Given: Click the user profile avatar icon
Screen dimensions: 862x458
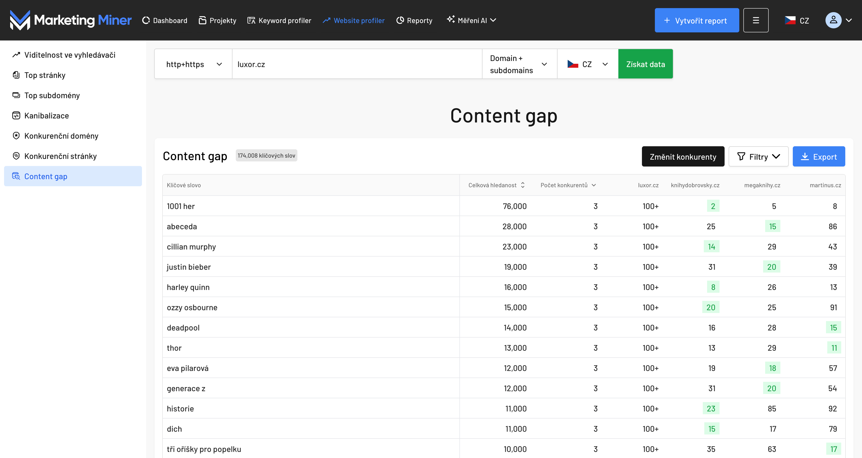Looking at the screenshot, I should 833,20.
